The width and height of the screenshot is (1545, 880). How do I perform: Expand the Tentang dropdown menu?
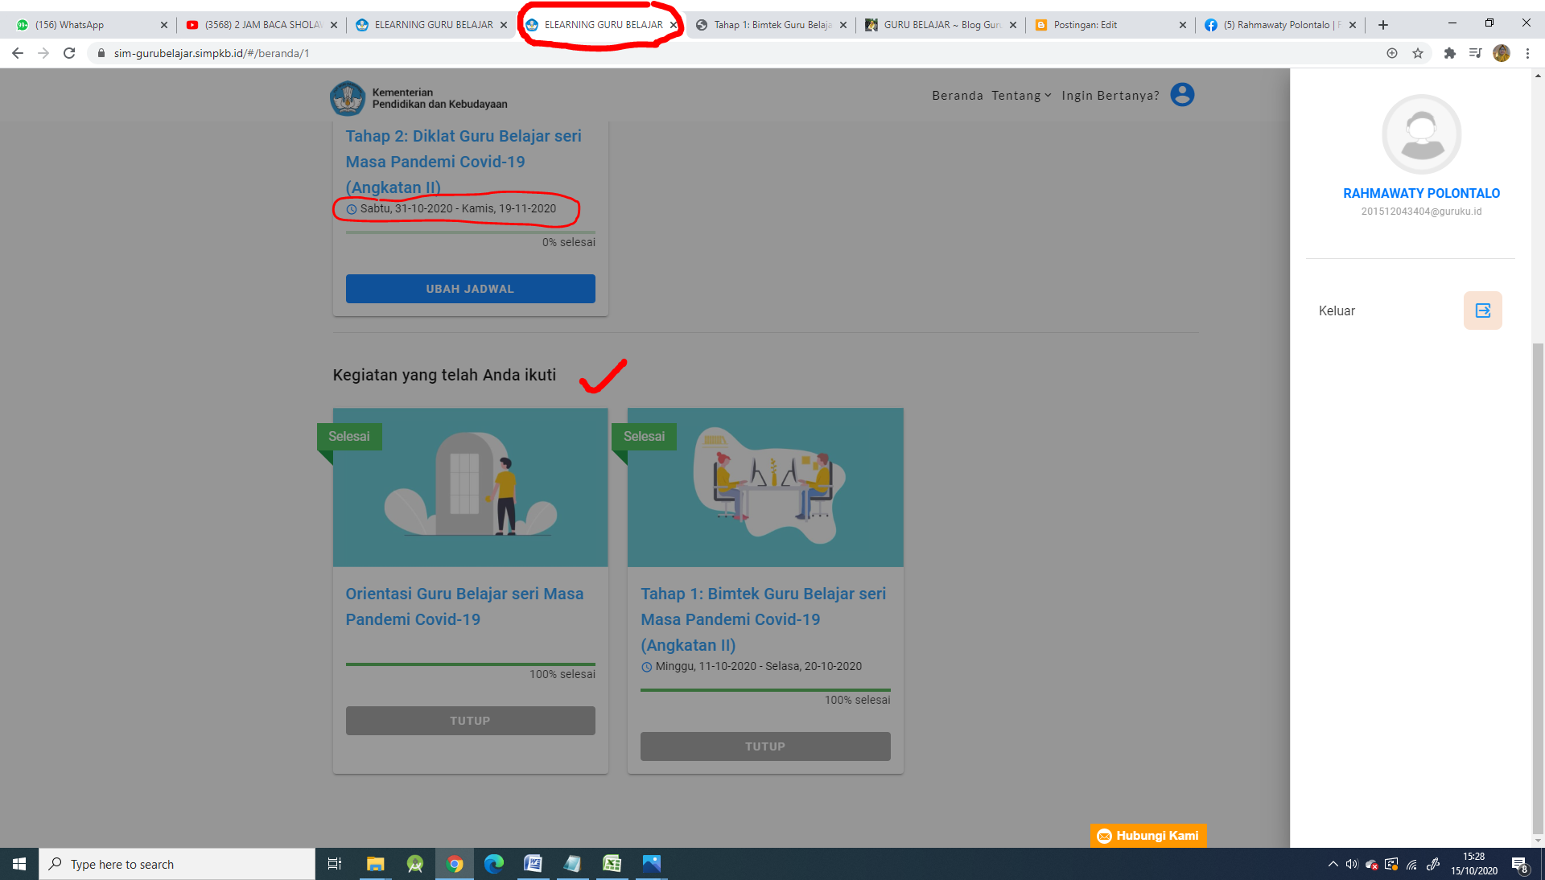(x=1021, y=96)
